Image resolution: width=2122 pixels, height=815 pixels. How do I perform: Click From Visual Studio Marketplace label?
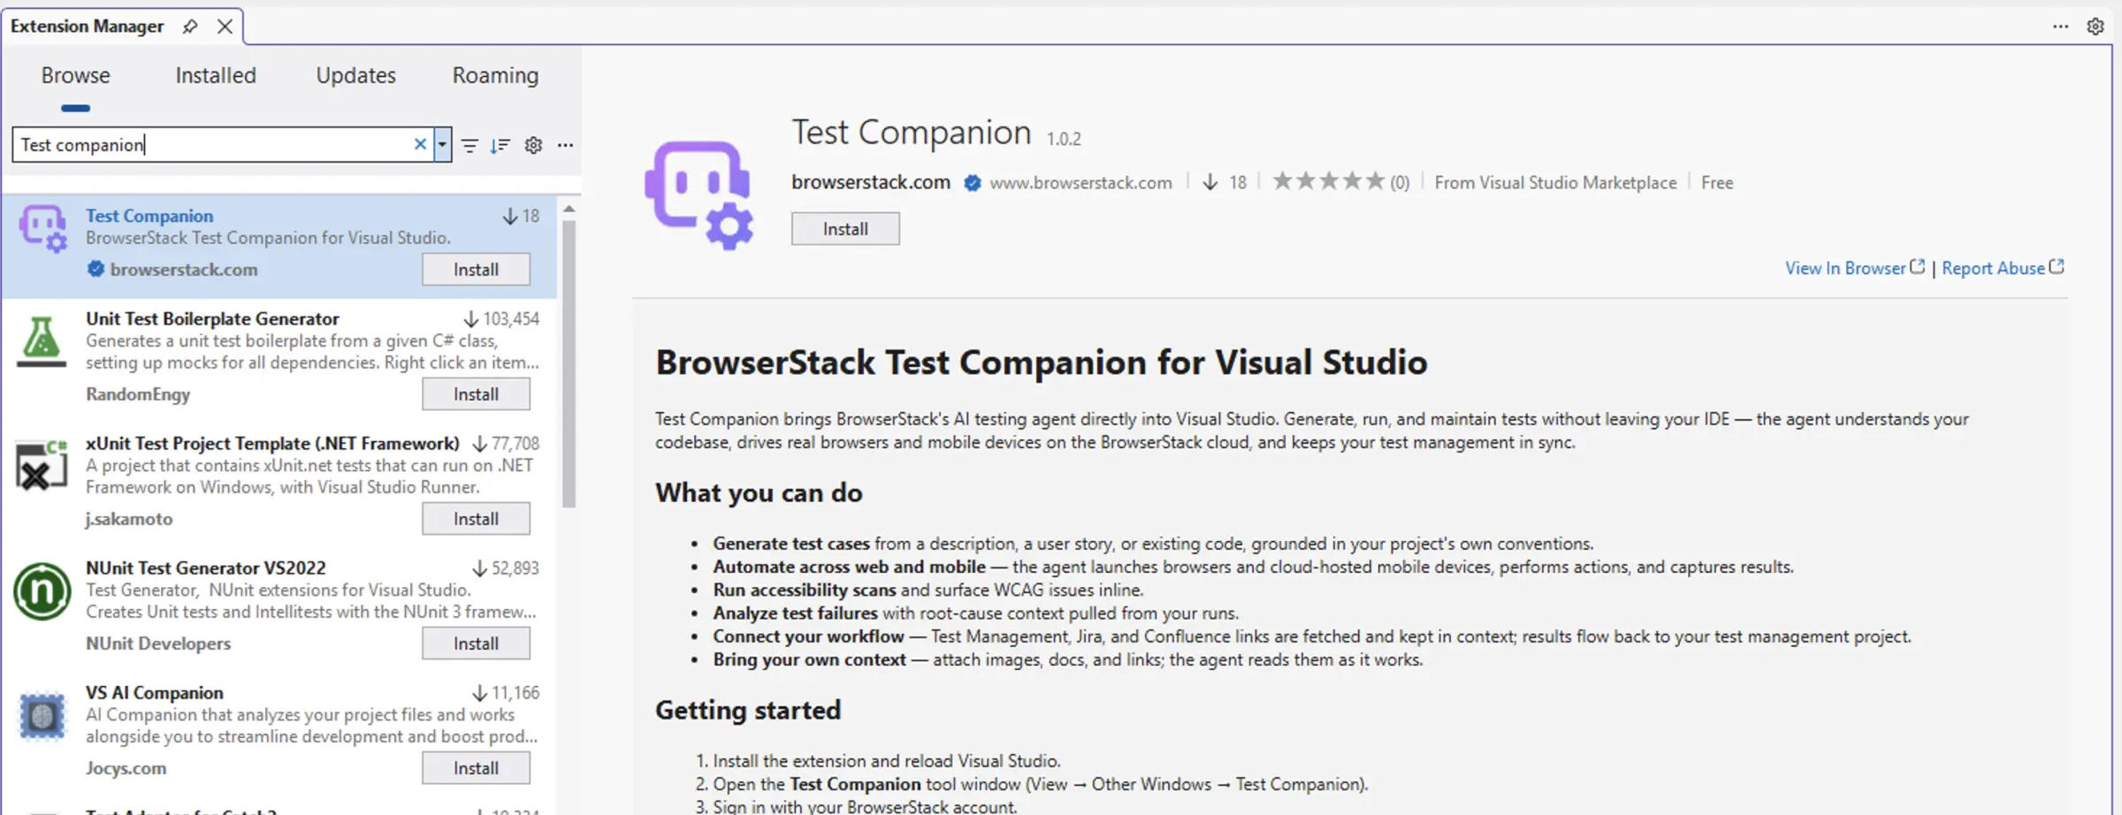[x=1555, y=183]
